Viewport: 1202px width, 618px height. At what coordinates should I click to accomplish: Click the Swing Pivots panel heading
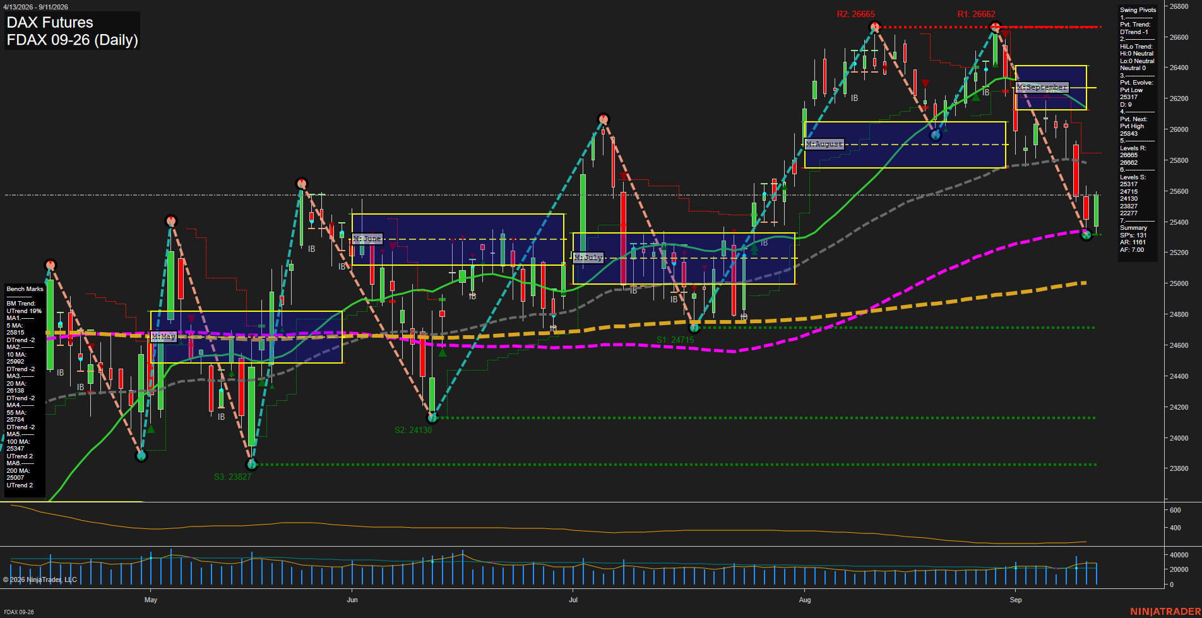[x=1138, y=10]
